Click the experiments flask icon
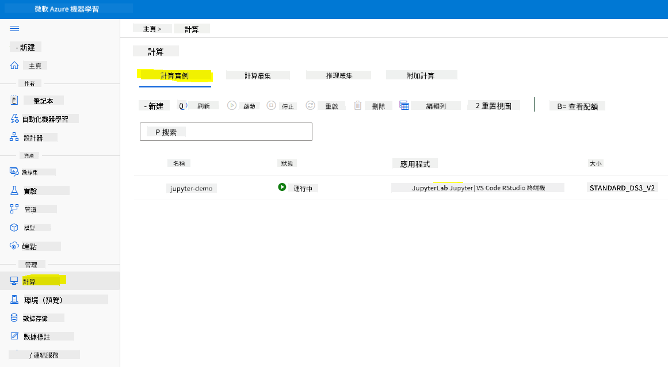 14,190
